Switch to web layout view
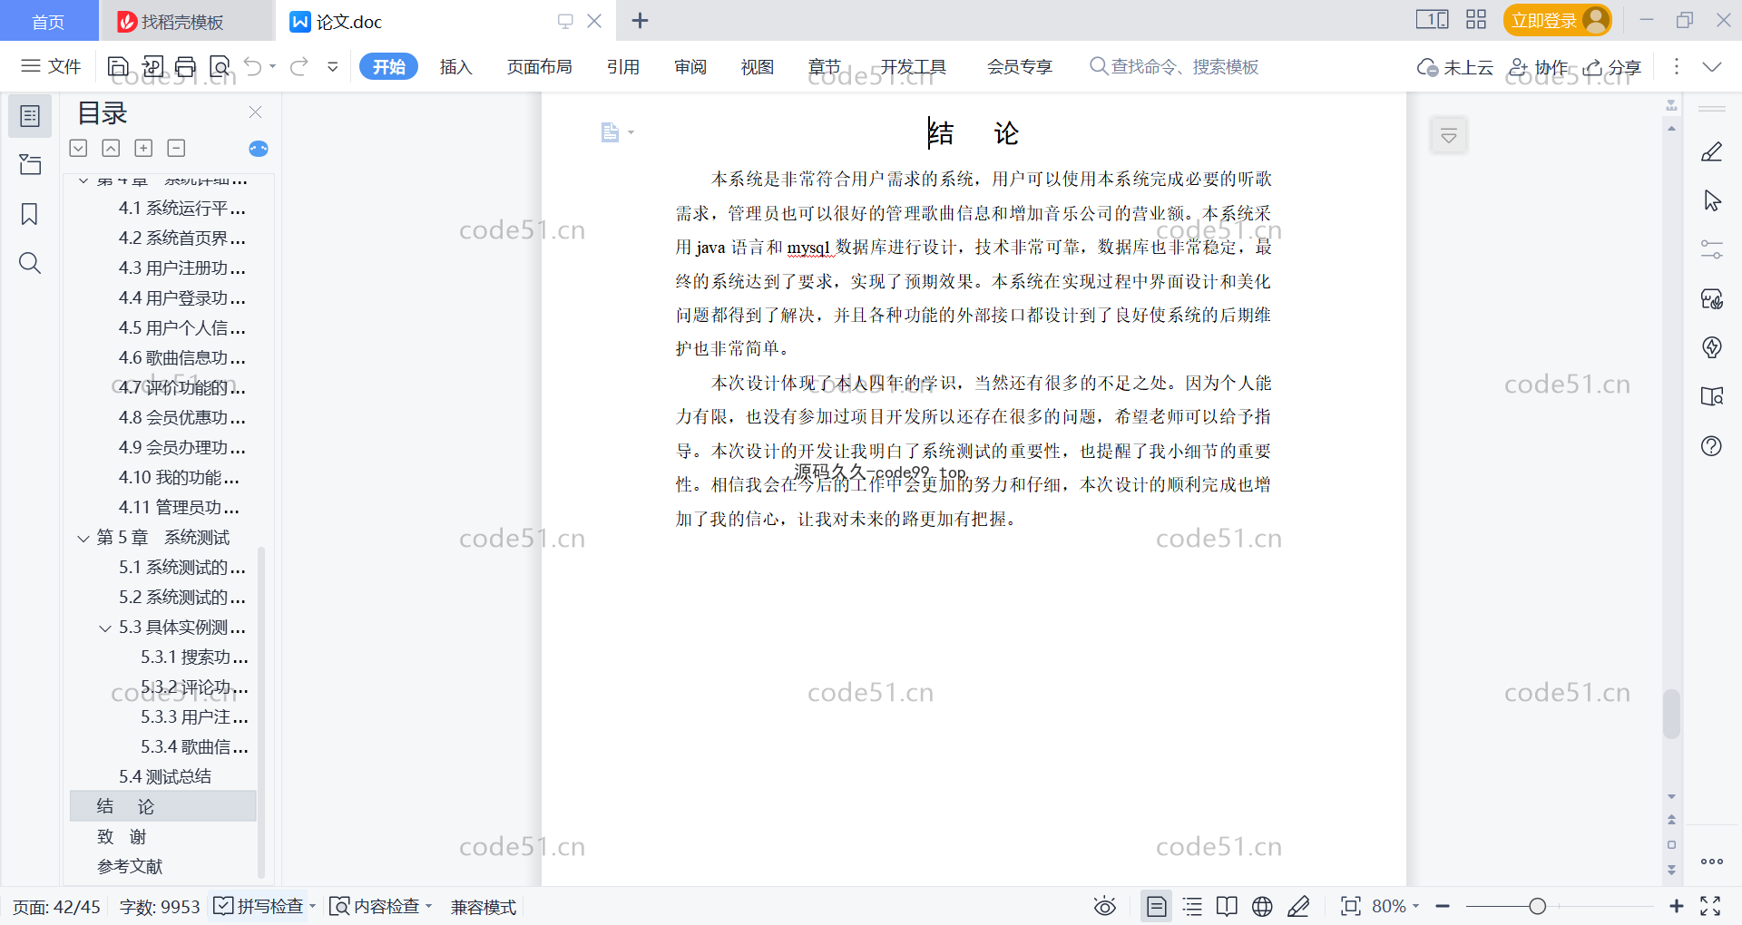Screen dimensions: 1742x925 (x=1262, y=906)
